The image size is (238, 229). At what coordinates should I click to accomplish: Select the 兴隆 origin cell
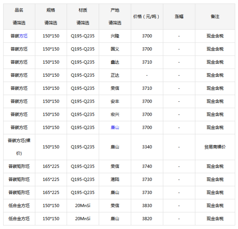[115, 36]
